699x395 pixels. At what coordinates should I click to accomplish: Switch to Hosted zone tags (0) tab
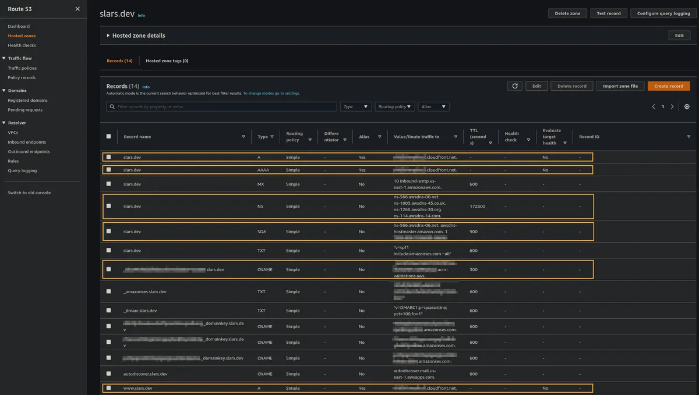(x=167, y=61)
